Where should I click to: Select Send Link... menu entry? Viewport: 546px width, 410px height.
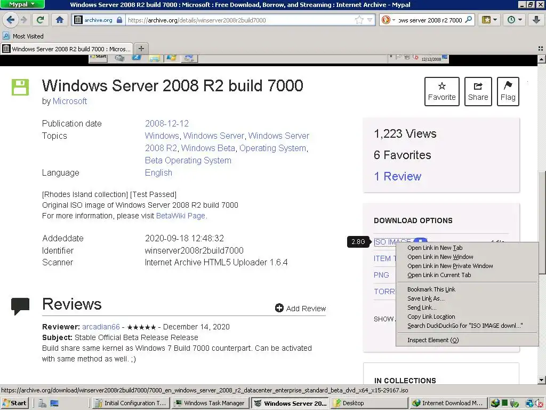pos(422,307)
